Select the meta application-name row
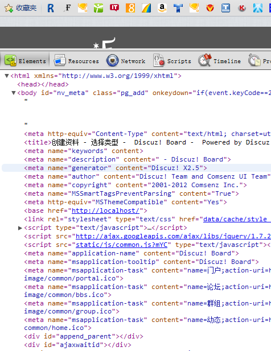271x351 pixels. 132,253
